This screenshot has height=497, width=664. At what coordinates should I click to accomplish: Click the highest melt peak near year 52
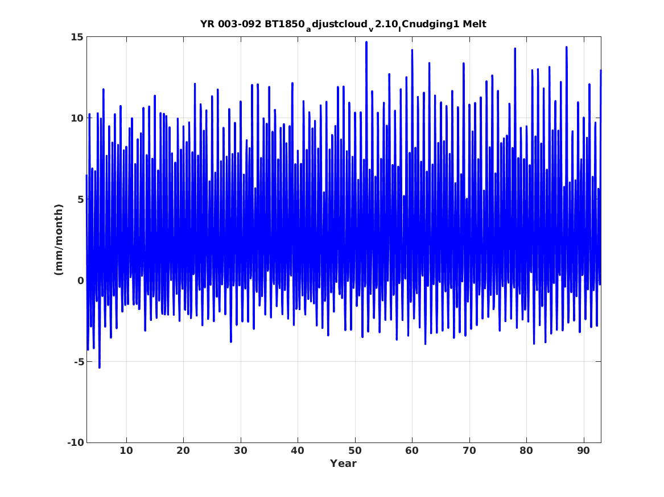click(x=366, y=42)
